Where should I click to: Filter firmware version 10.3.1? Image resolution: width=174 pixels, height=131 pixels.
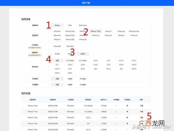(x=57, y=69)
